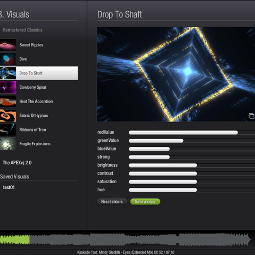Seek in the grey waveform timeline

click(140, 239)
